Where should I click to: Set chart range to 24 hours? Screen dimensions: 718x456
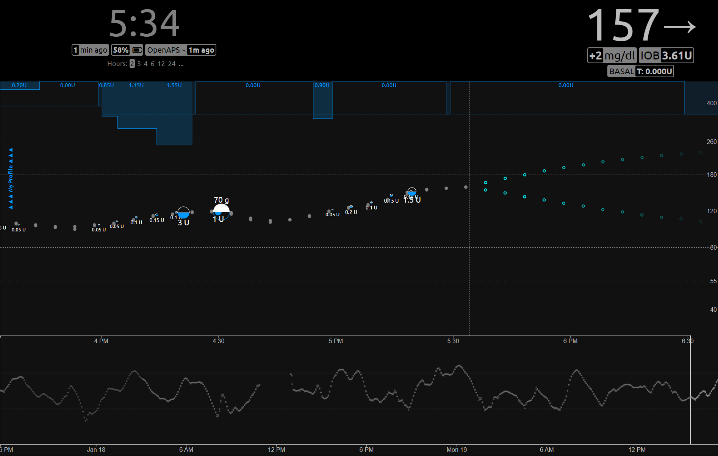[172, 64]
